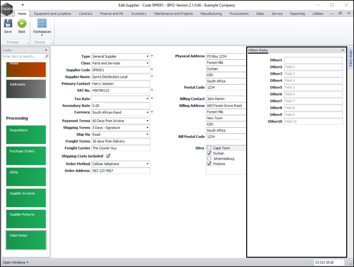The image size is (354, 267).
Task: Click the Save disk icon
Action: click(x=8, y=24)
